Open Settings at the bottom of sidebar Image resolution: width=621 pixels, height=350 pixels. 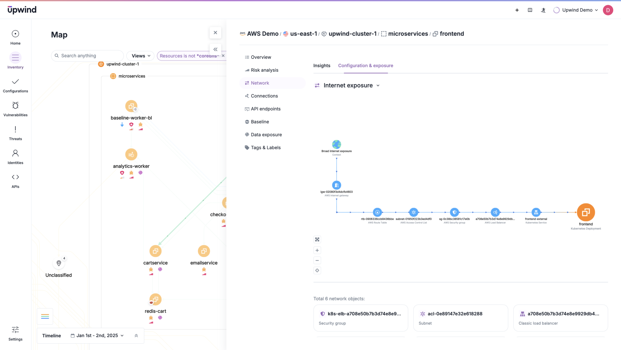point(15,333)
